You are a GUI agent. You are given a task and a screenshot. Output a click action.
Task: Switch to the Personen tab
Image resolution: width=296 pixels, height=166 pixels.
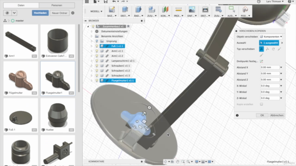pyautogui.click(x=57, y=5)
